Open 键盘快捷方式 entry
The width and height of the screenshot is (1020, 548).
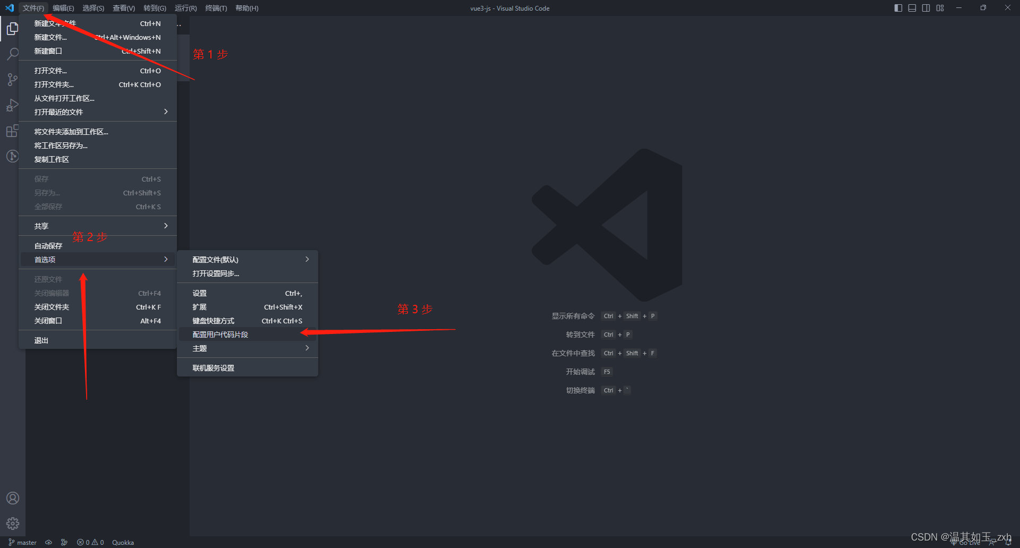pyautogui.click(x=248, y=321)
